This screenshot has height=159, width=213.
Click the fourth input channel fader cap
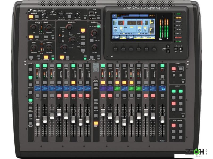pyautogui.click(x=59, y=112)
